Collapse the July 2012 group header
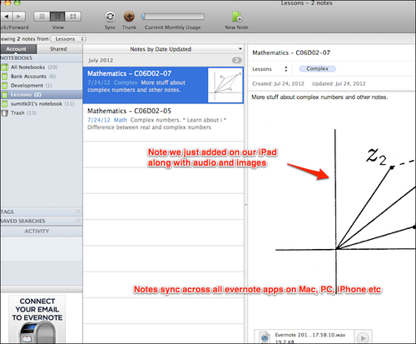 pyautogui.click(x=163, y=60)
